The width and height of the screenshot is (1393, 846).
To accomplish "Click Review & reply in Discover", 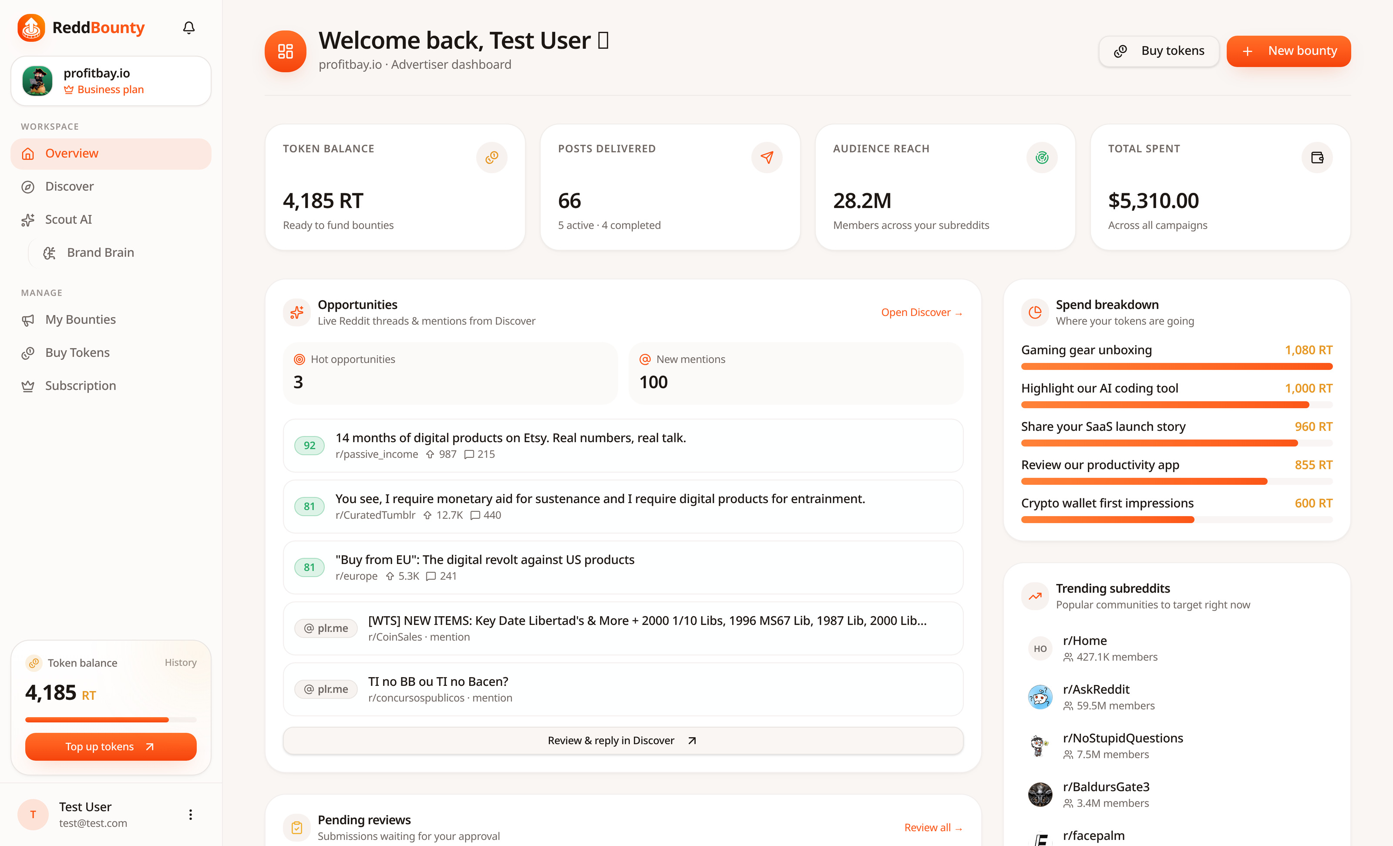I will point(623,740).
